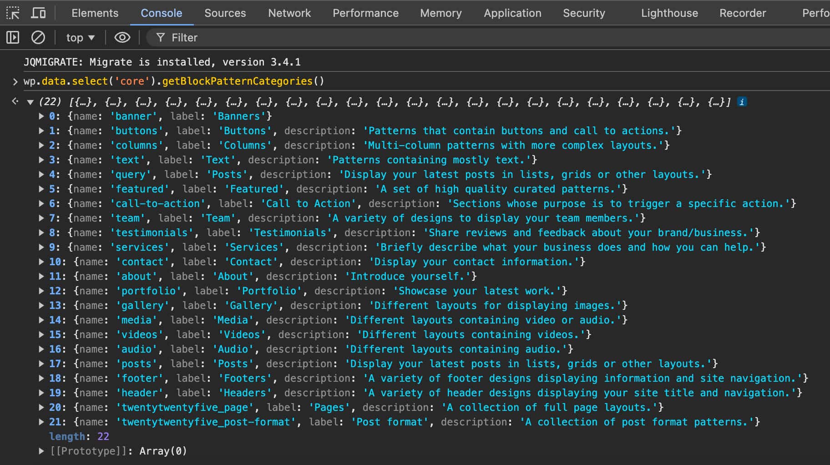Toggle the device toolbar icon

click(x=38, y=13)
